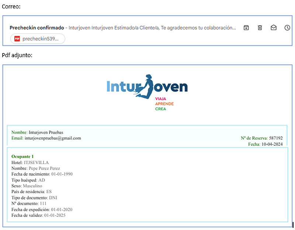Viewport: 295px width, 230px height.
Task: Click the inturjovenpruebas@gmail.com email address
Action: [x=52, y=138]
